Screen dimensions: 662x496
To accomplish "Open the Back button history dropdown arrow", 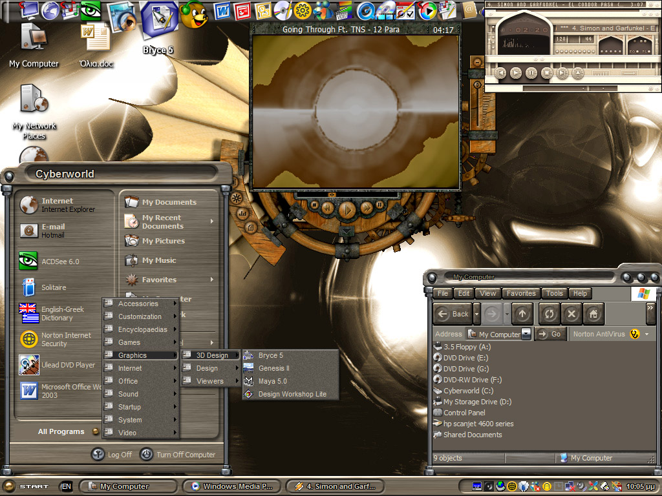I will 476,314.
